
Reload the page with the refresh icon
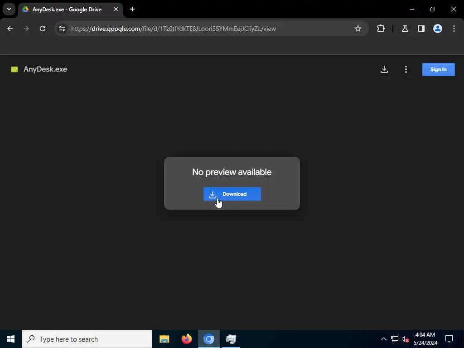(x=43, y=29)
